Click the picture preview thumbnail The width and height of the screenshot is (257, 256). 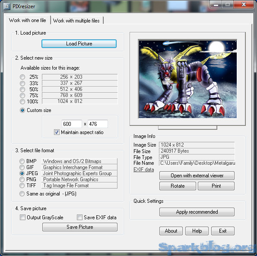(187, 79)
